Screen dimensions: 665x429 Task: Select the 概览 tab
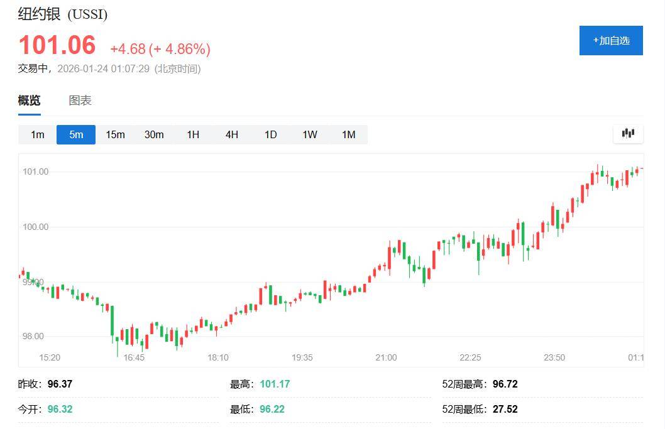click(x=29, y=100)
